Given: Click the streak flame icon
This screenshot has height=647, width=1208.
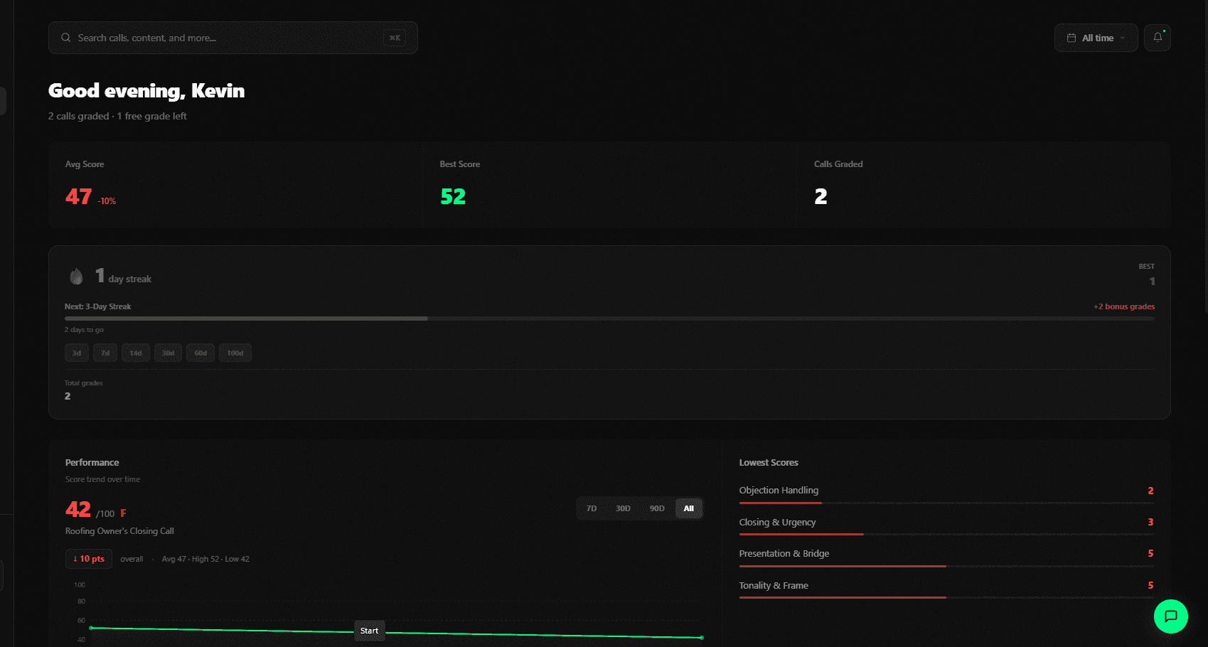Looking at the screenshot, I should pyautogui.click(x=76, y=276).
